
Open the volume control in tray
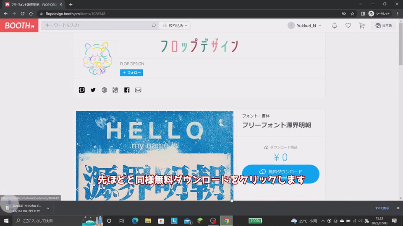(360, 221)
